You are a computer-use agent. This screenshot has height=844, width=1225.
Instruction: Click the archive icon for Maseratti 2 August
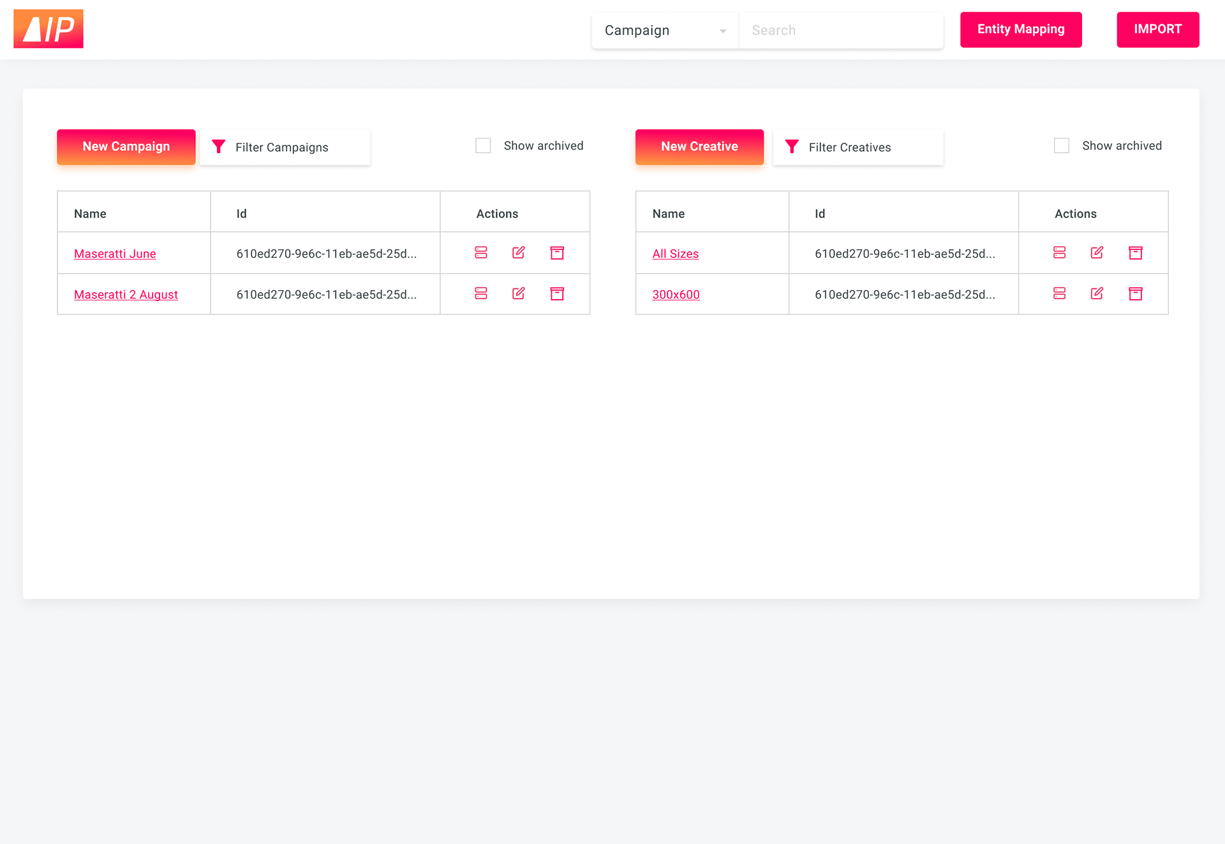coord(557,293)
